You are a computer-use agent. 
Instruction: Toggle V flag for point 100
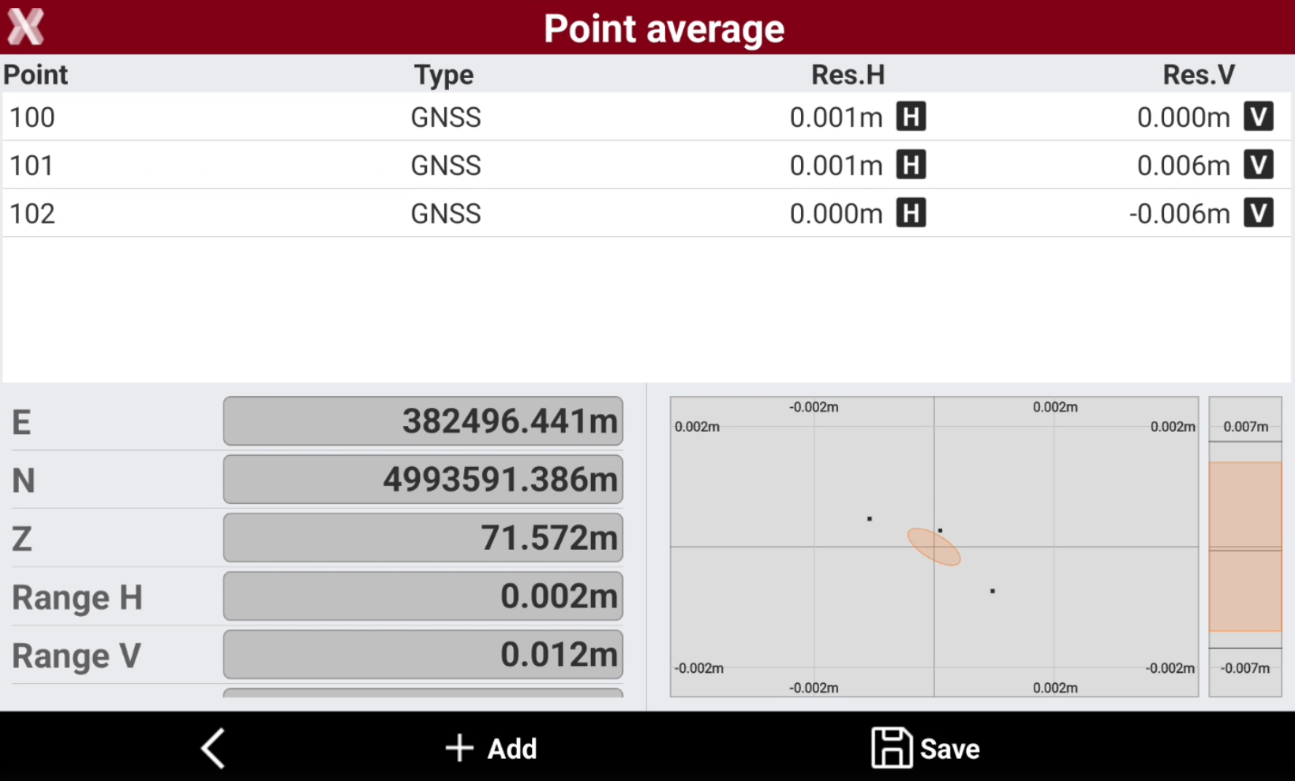(1259, 118)
